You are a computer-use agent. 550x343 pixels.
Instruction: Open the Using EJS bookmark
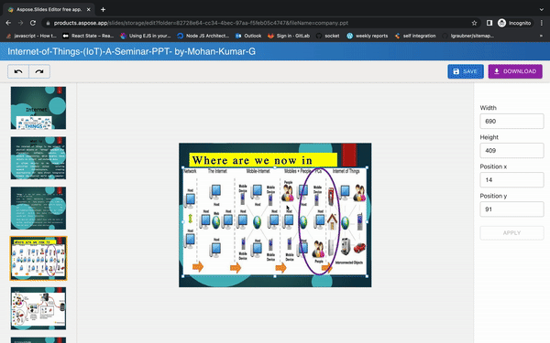click(x=146, y=36)
